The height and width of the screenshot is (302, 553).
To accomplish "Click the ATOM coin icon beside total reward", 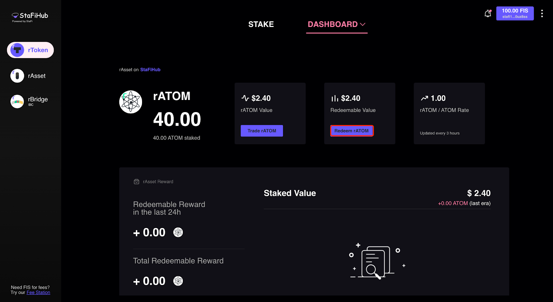I will (178, 281).
